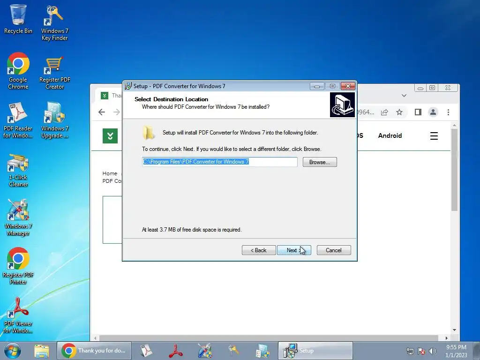Open PDF Reader pinned taskbar icon
Image resolution: width=480 pixels, height=360 pixels.
[x=147, y=351]
